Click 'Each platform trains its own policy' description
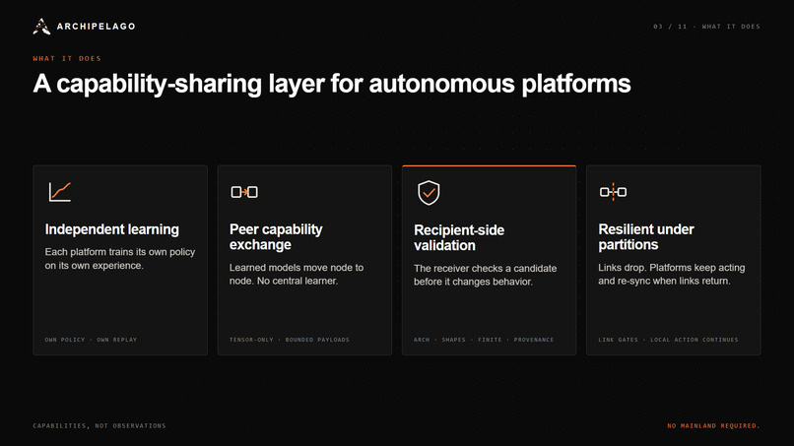The image size is (794, 446). pyautogui.click(x=120, y=259)
